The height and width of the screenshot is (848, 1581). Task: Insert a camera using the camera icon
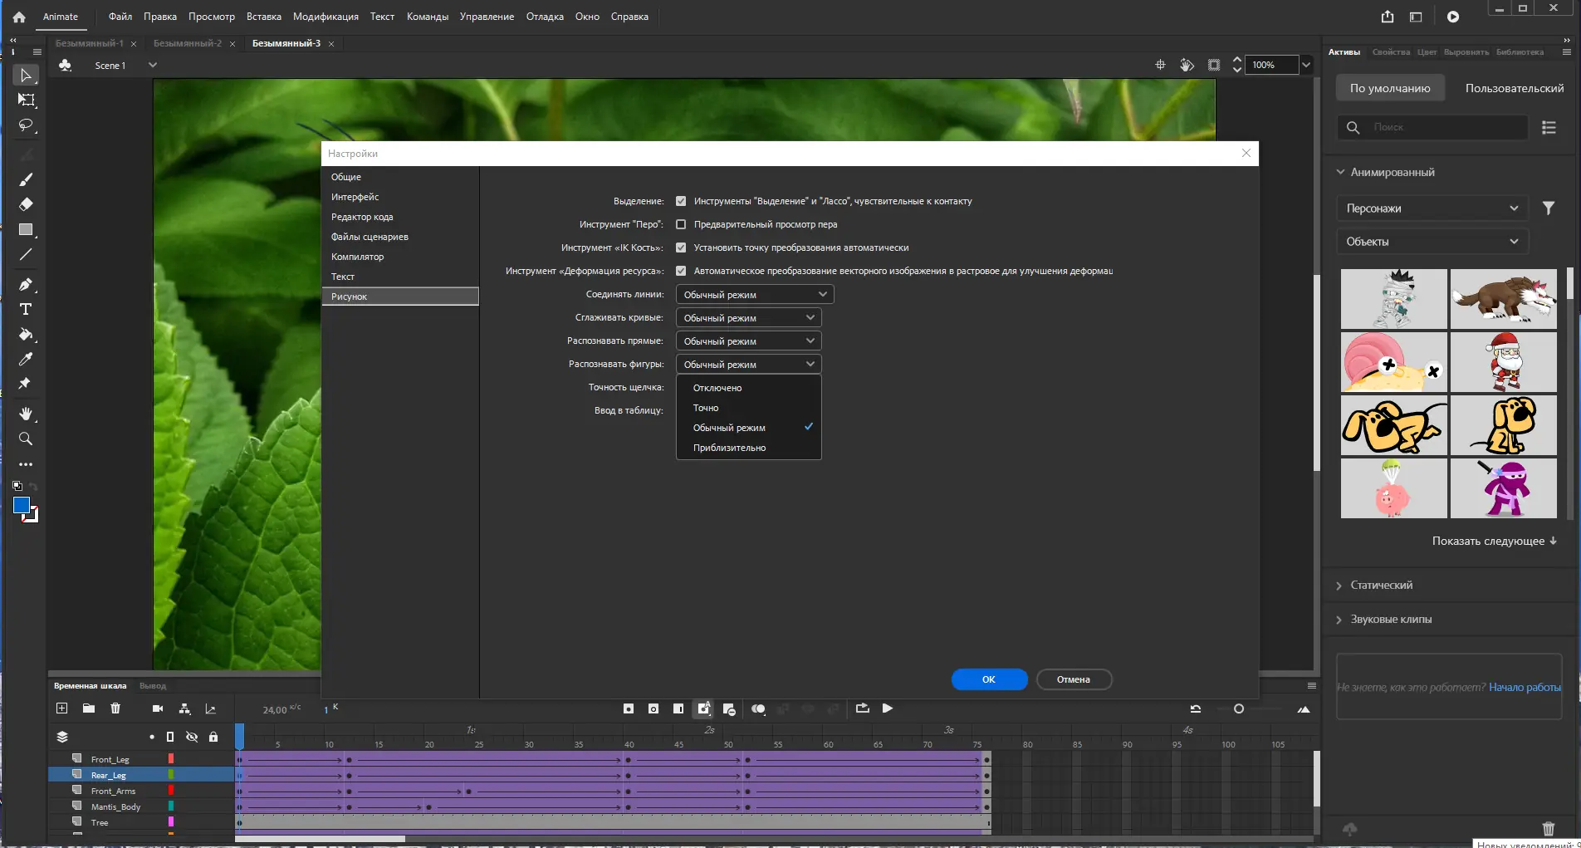point(158,708)
